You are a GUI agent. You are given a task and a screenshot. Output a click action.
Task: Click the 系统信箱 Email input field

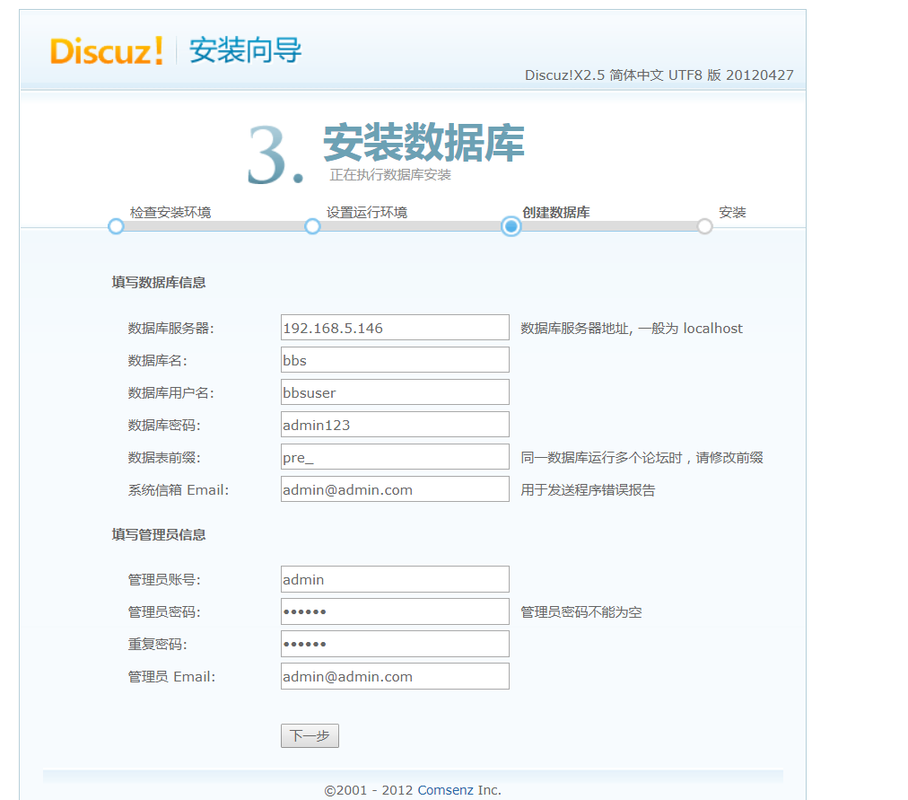click(395, 490)
